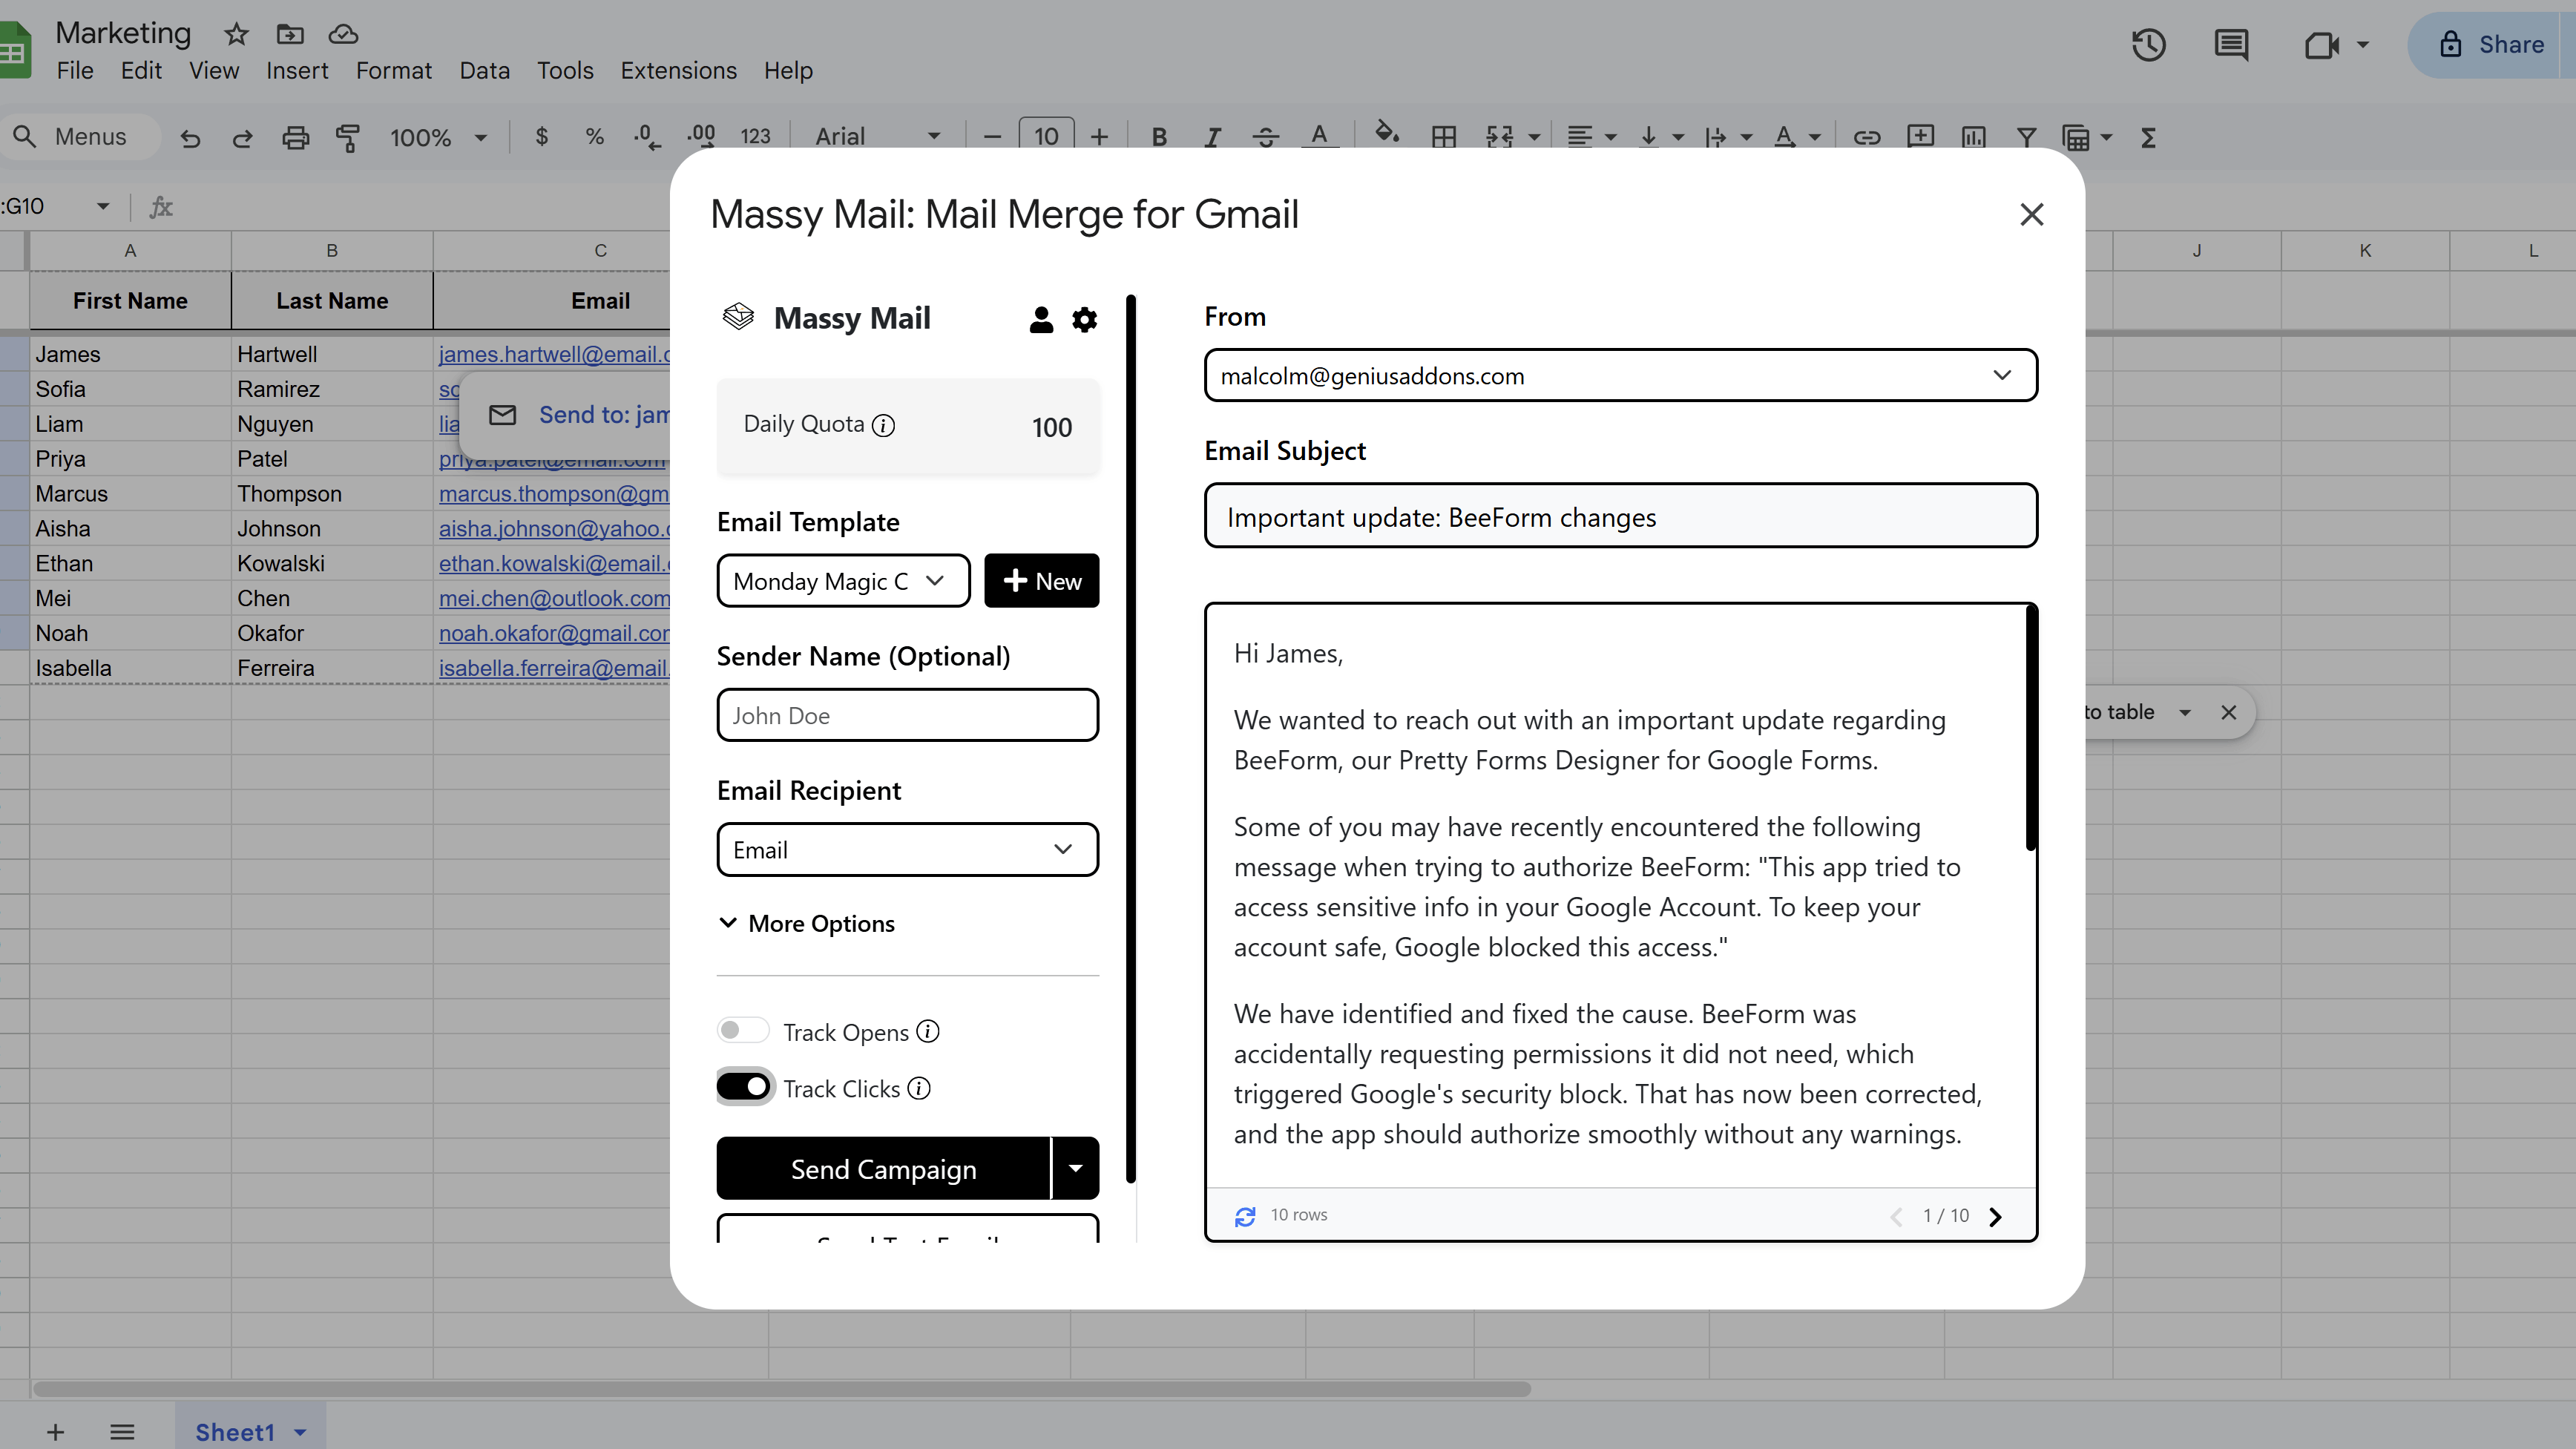Select the Paint format tool
Image resolution: width=2576 pixels, height=1449 pixels.
[348, 137]
